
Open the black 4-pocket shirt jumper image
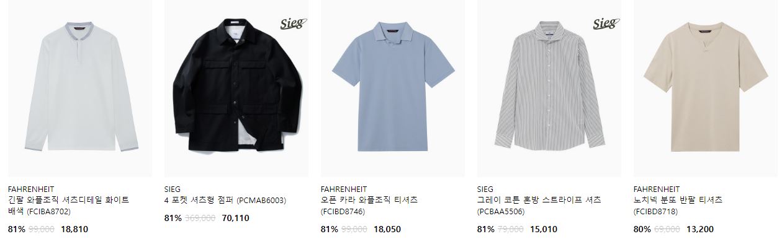236,89
